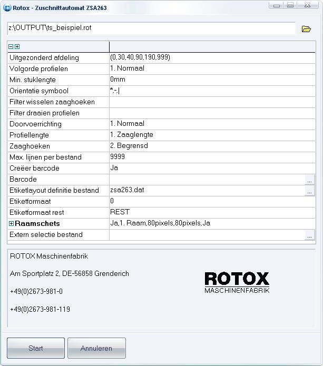Click Creëer barcode value 'Ja'
The height and width of the screenshot is (366, 323).
[114, 168]
